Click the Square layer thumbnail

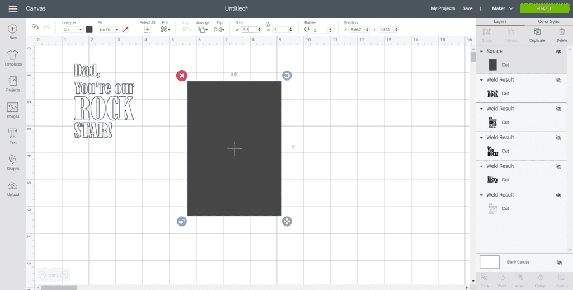492,65
